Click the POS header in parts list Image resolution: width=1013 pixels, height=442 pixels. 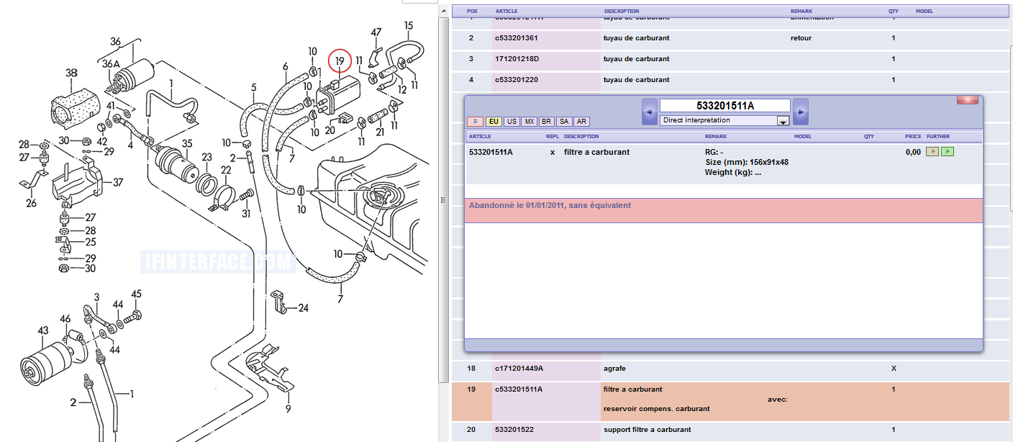click(x=472, y=11)
